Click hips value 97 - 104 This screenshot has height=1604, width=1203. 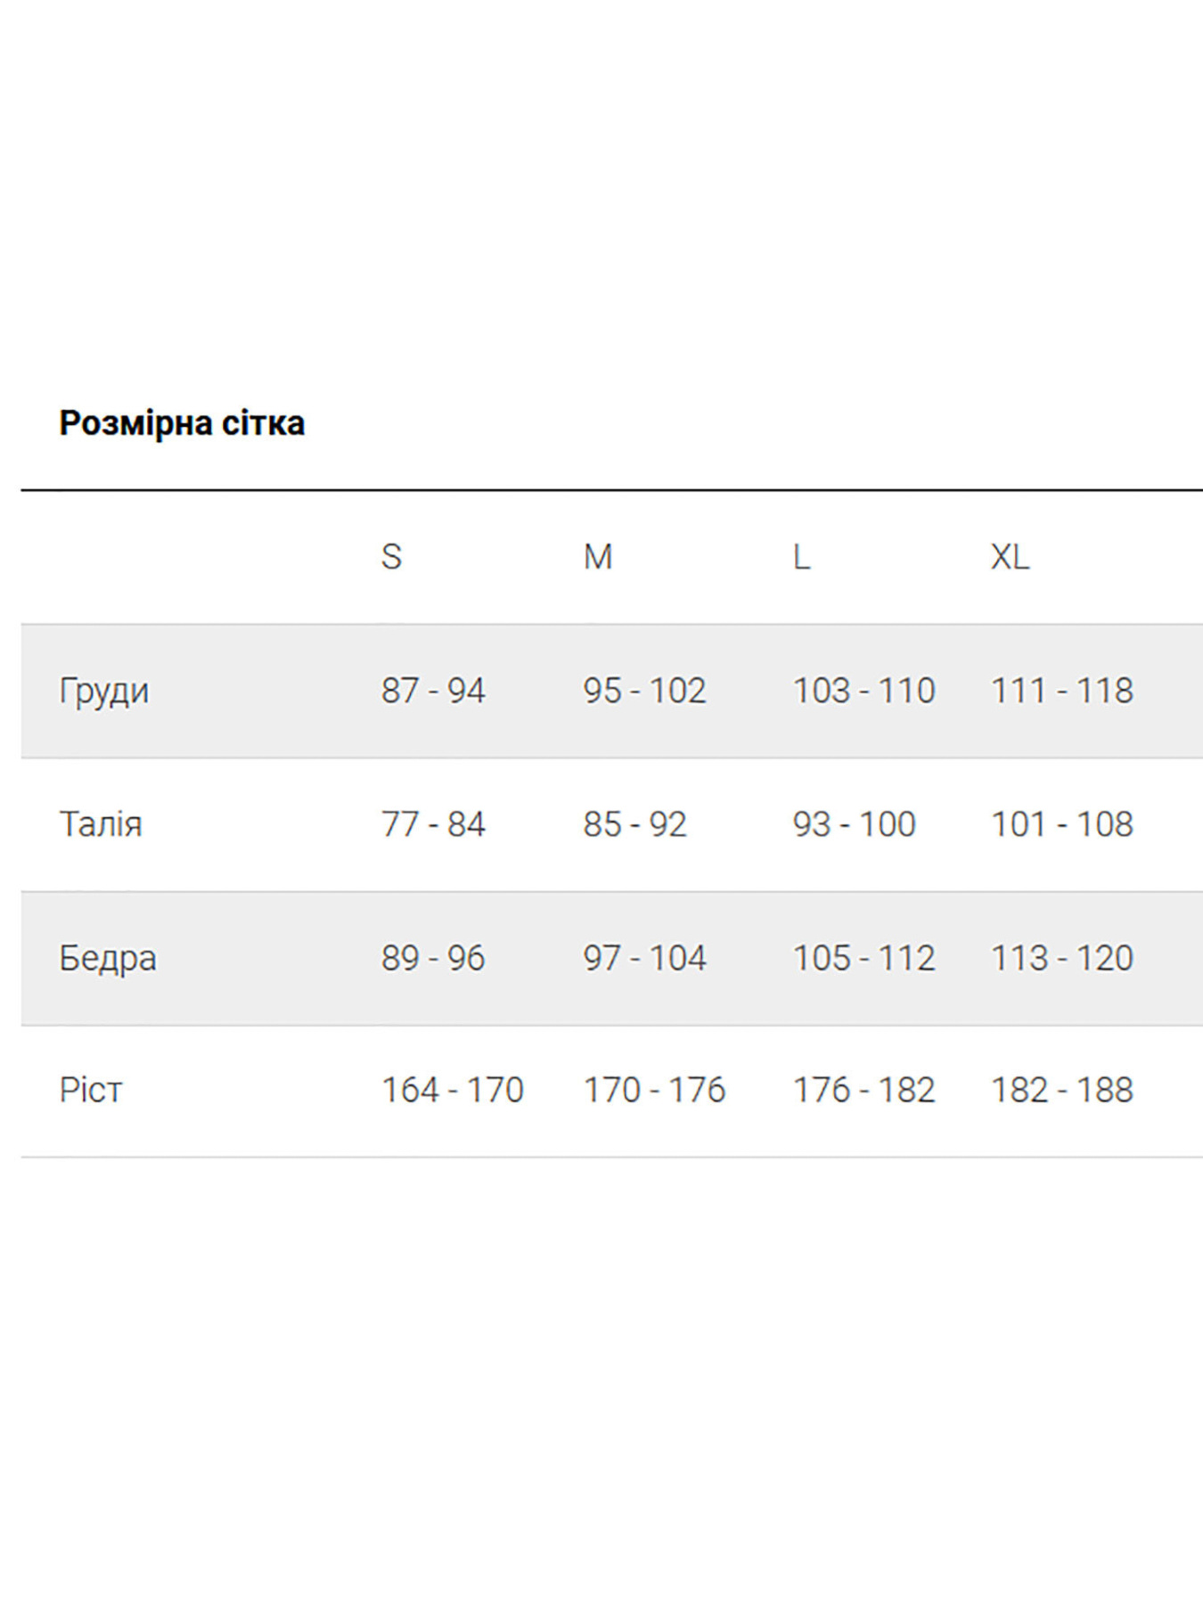tap(644, 958)
